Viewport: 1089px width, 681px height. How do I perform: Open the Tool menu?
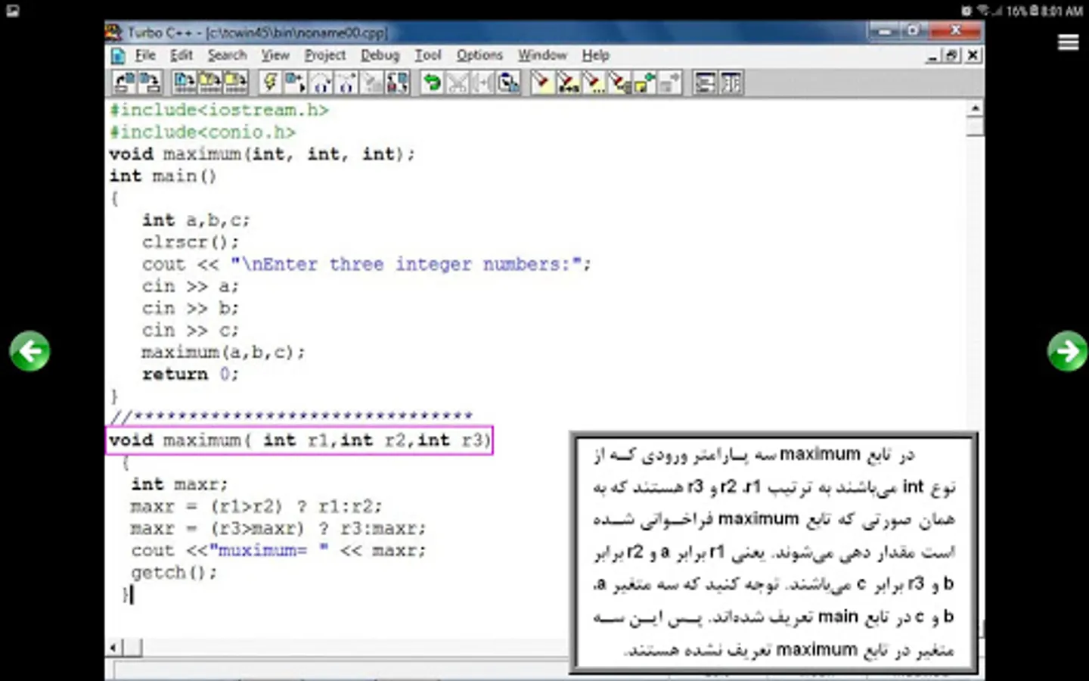[x=427, y=55]
